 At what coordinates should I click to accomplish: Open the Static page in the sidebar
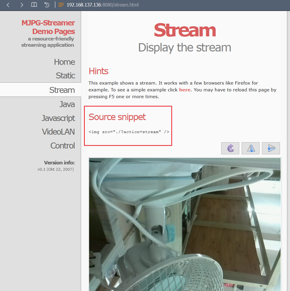point(65,75)
